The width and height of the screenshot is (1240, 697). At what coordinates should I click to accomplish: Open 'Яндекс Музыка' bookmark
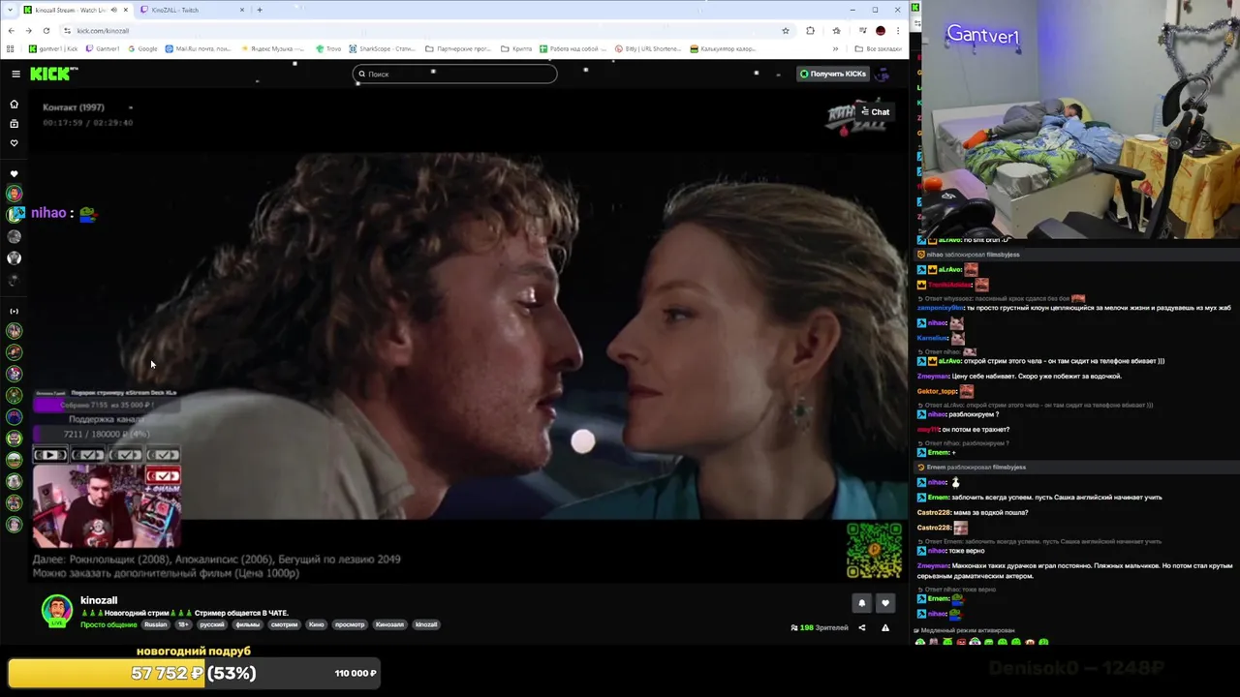272,48
